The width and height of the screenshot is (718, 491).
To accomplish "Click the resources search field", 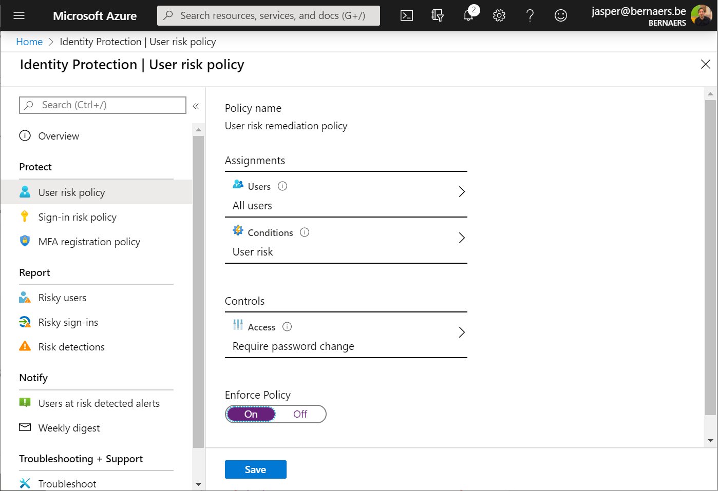I will click(x=268, y=15).
